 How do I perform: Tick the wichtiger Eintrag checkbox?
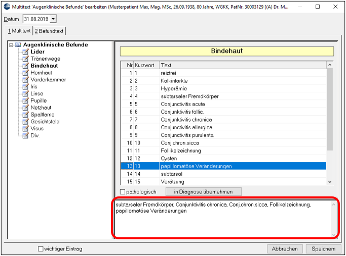(x=41, y=249)
